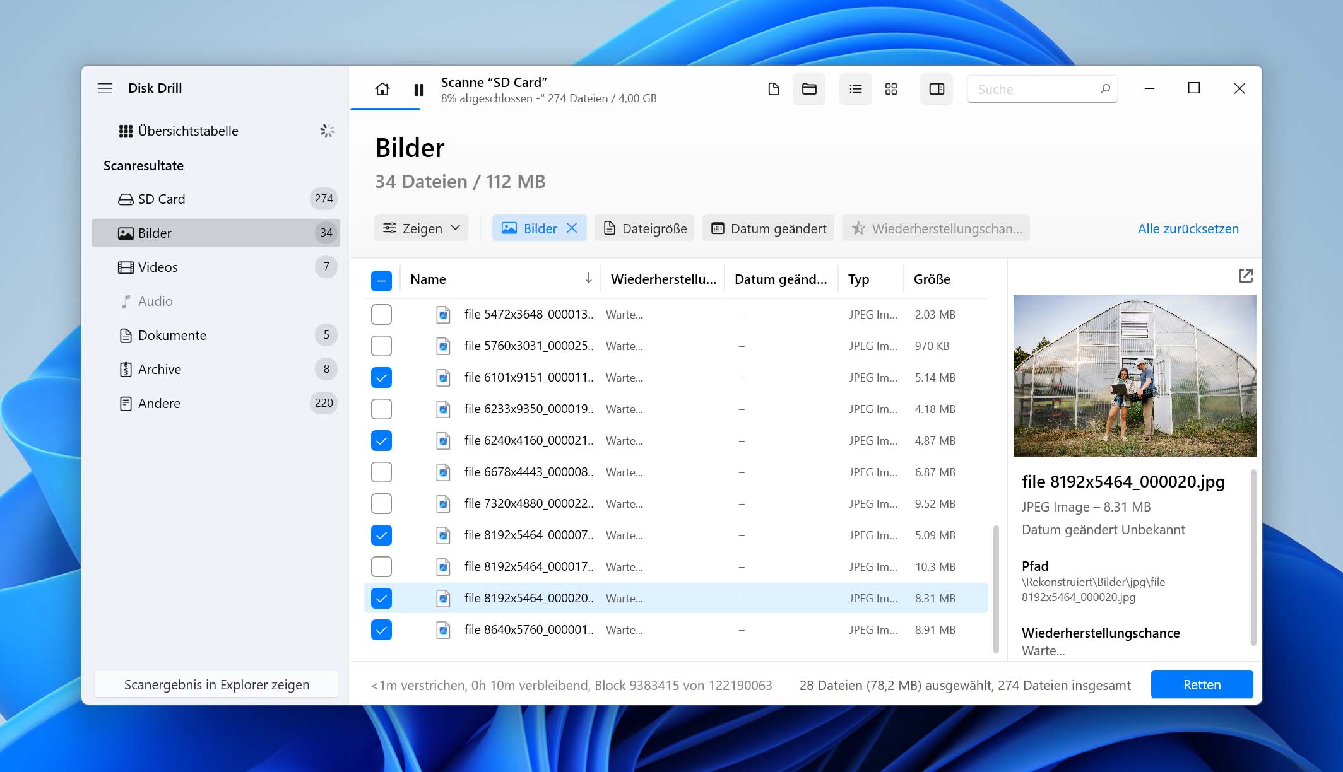The width and height of the screenshot is (1343, 772).
Task: Uncheck file 8192x5464_000020 checkbox
Action: pyautogui.click(x=381, y=599)
